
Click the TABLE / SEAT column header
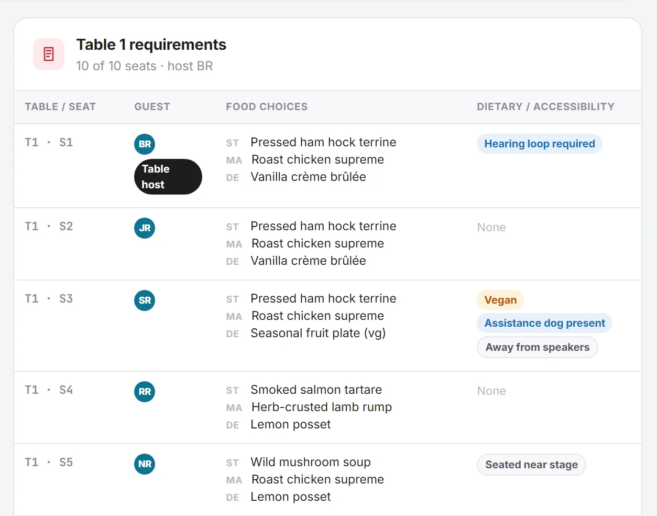pos(60,107)
